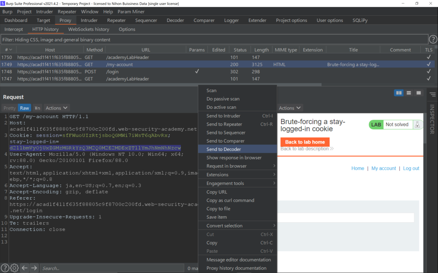Click the request search input field
Screen dimensions: 438x273
[112, 268]
